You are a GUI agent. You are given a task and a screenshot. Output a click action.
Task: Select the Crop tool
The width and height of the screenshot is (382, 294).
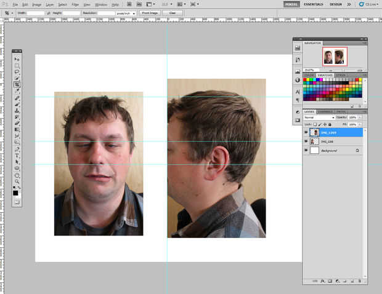coord(17,85)
